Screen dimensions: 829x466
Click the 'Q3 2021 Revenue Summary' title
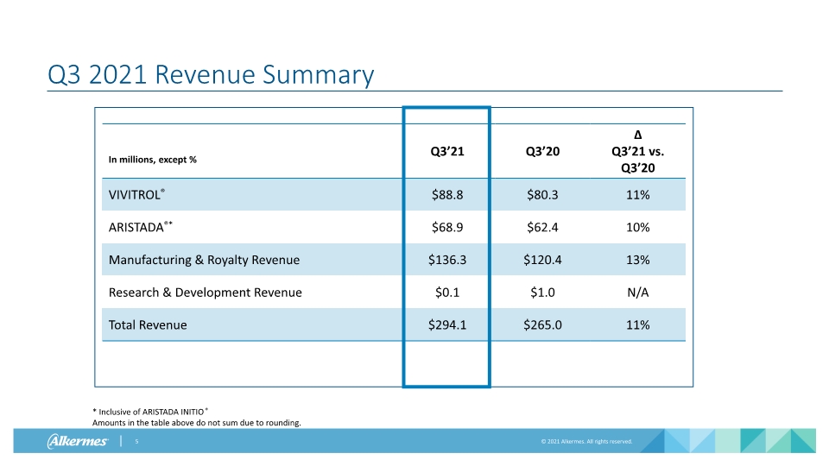click(211, 74)
